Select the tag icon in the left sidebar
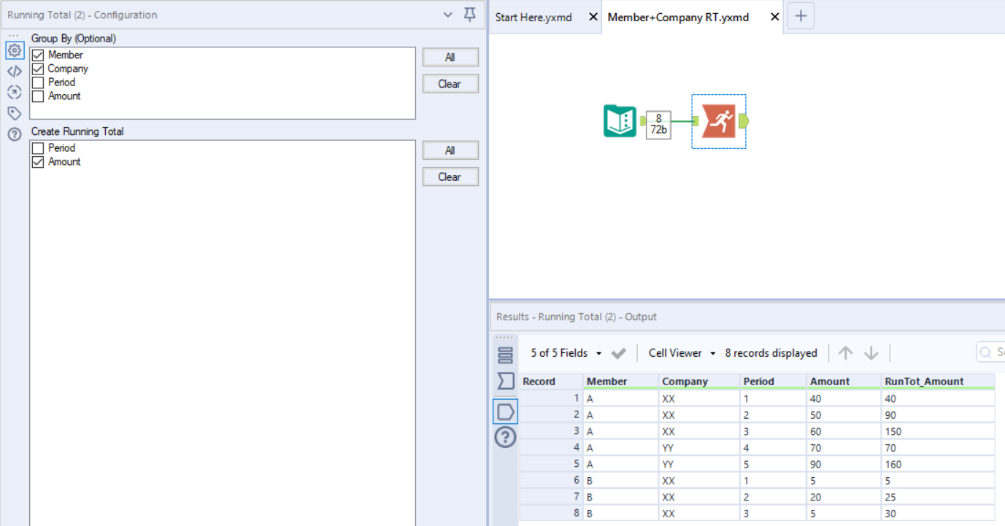This screenshot has width=1005, height=526. pyautogui.click(x=15, y=113)
